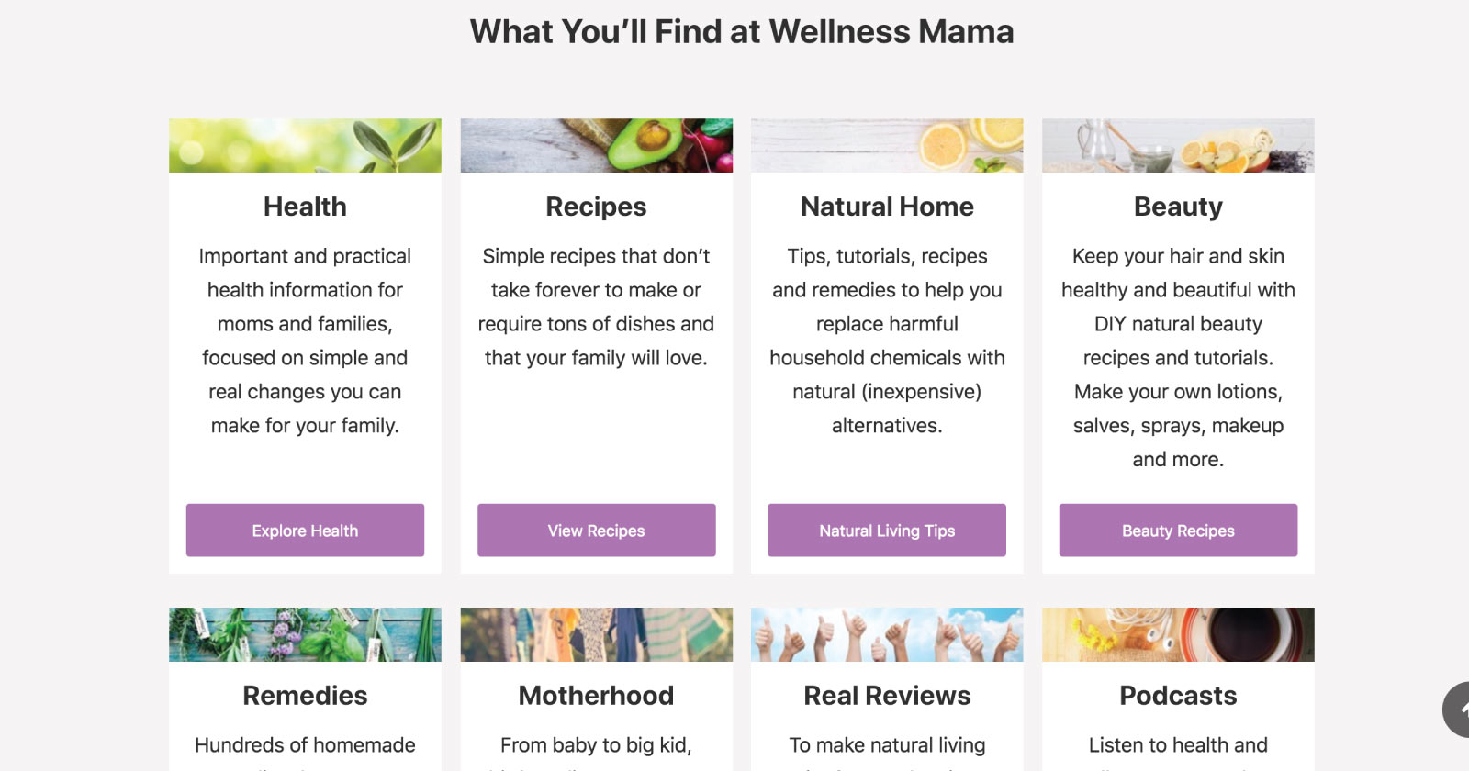Click the Remedies herbs image
The image size is (1469, 771).
click(305, 634)
